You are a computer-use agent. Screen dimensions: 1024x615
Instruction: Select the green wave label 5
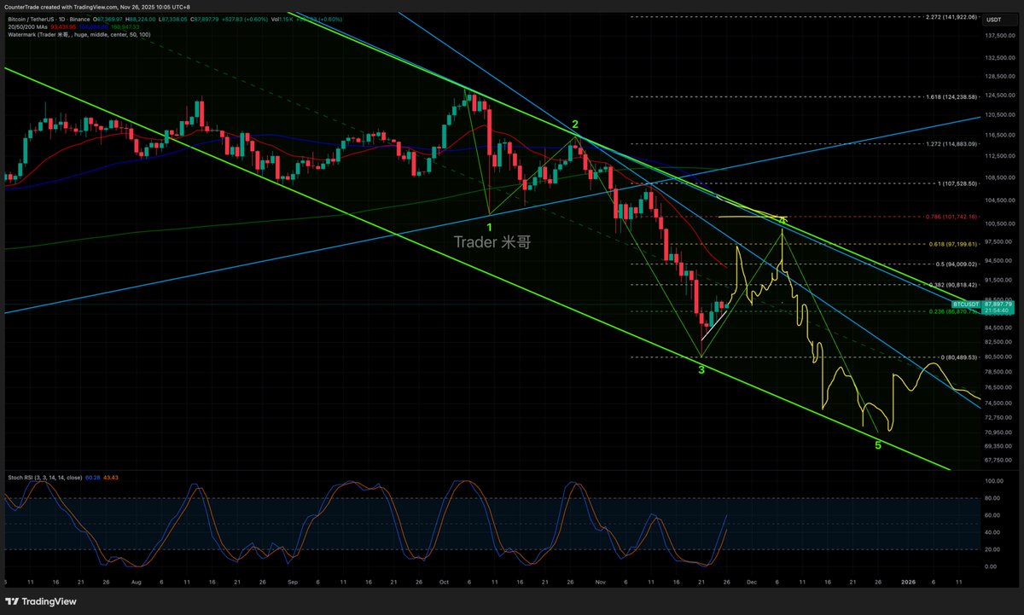(x=878, y=444)
